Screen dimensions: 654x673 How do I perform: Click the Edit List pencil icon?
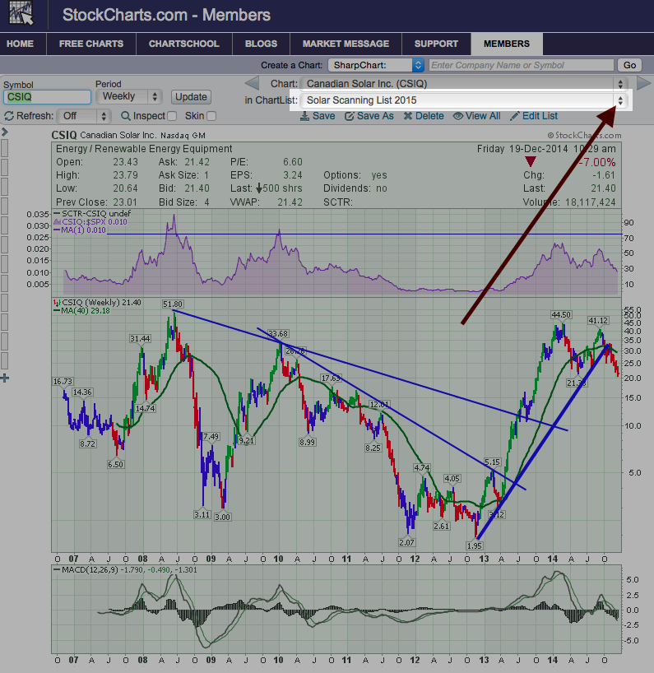(x=514, y=116)
